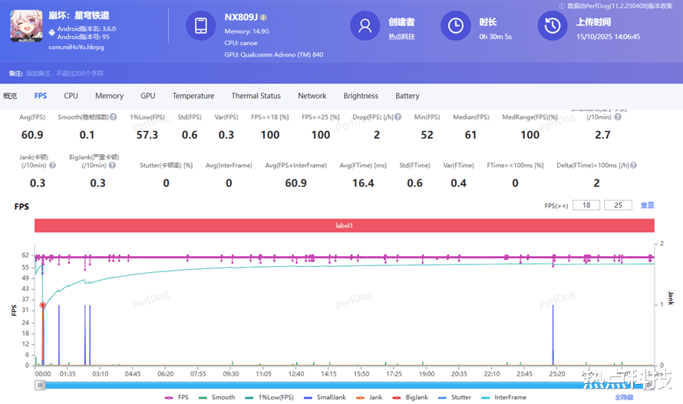Click the timeline range slider handle

(40, 386)
